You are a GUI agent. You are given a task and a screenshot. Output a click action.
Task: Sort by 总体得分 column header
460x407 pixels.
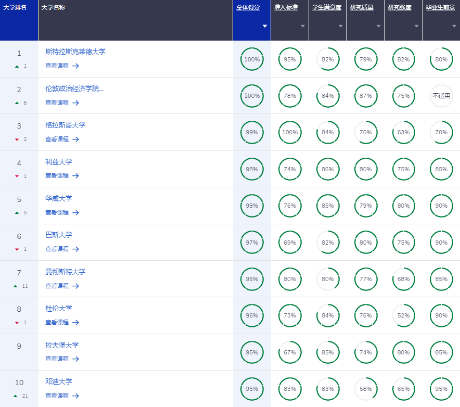248,7
